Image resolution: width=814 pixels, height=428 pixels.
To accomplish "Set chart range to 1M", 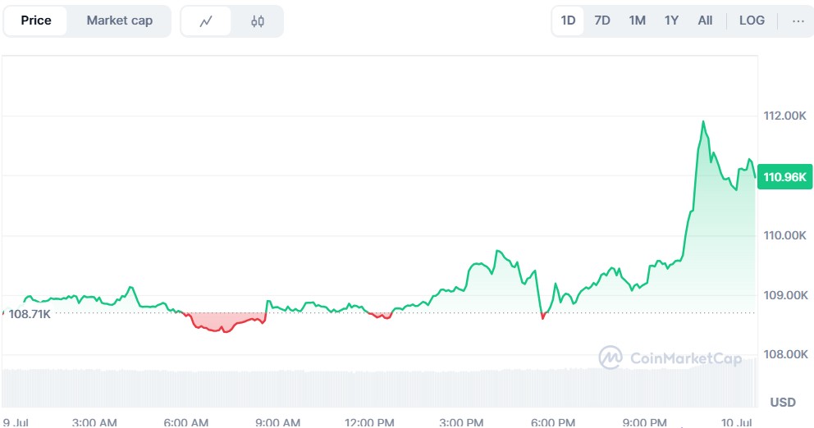I will click(637, 21).
